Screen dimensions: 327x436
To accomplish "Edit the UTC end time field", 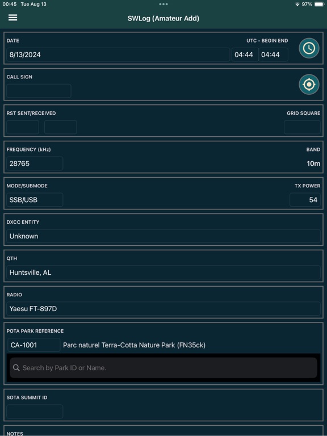I will tap(273, 54).
